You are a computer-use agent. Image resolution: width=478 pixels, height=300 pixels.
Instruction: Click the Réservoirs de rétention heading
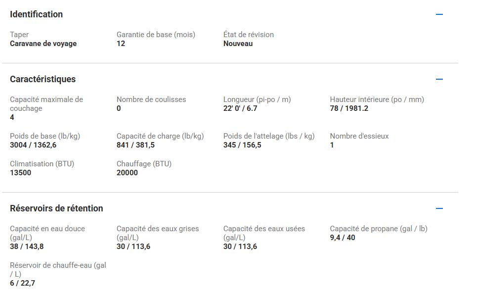coord(56,208)
